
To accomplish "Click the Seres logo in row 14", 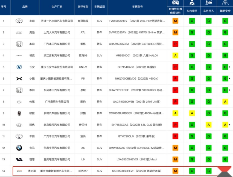I will click(19, 171).
